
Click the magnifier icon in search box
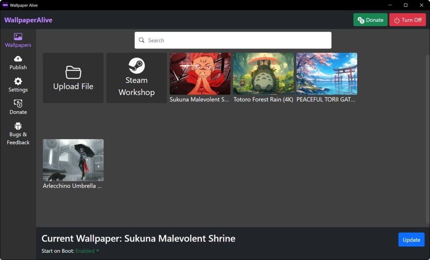pos(142,40)
